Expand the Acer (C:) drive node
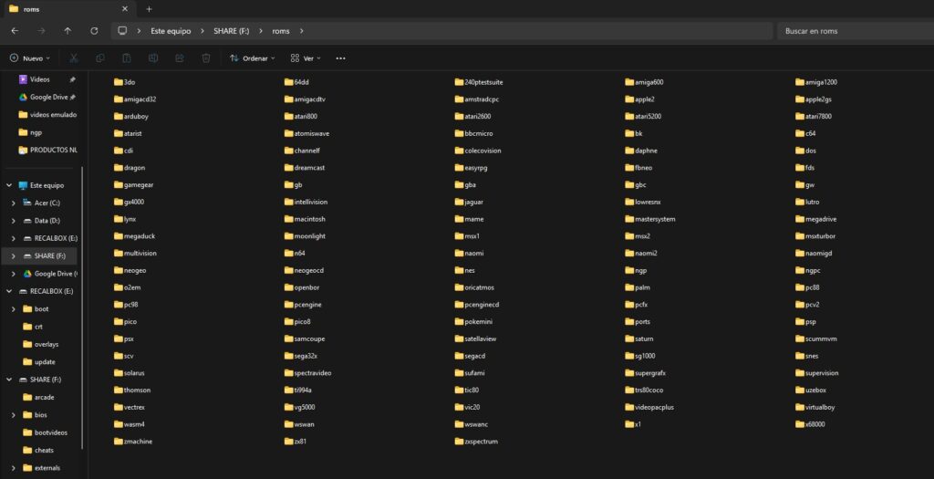This screenshot has height=479, width=934. pyautogui.click(x=13, y=203)
